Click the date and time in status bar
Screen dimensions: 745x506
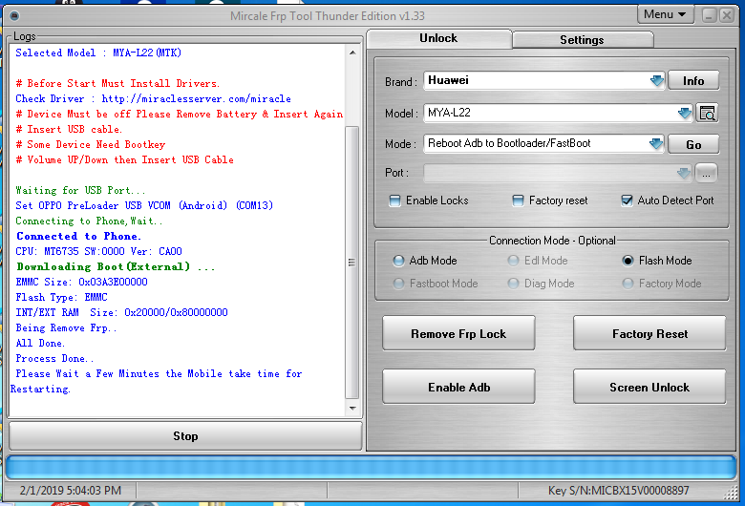(x=71, y=491)
